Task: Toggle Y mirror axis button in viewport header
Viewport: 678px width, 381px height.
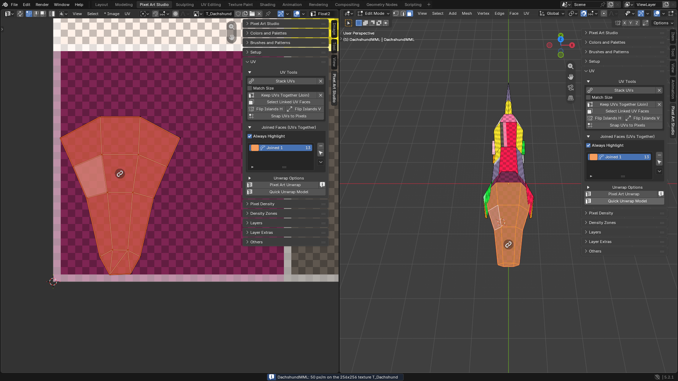Action: (x=631, y=23)
